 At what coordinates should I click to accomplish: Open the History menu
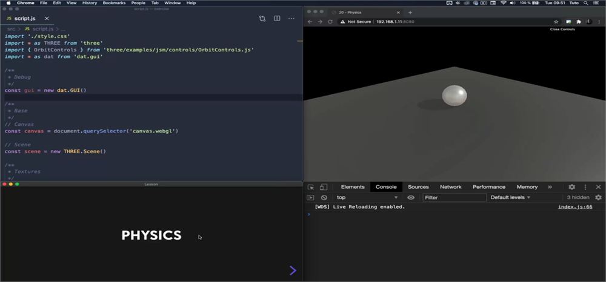pos(90,2)
